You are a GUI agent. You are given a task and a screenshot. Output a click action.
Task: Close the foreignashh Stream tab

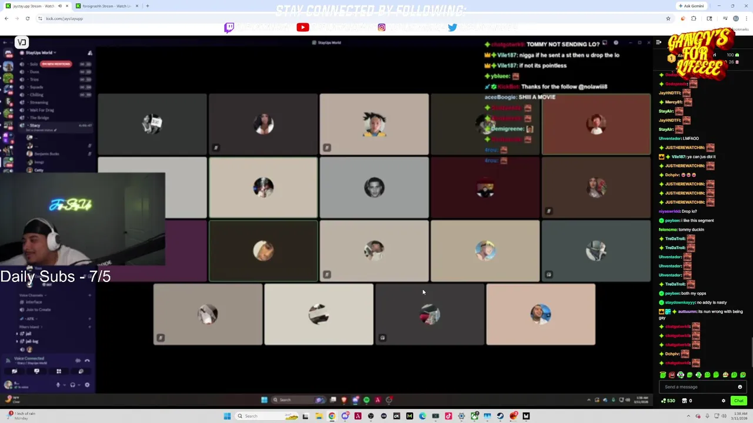point(137,6)
